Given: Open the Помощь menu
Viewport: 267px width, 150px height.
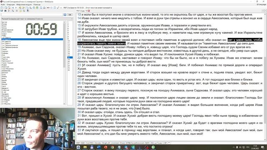Looking at the screenshot, I should 37,5.
